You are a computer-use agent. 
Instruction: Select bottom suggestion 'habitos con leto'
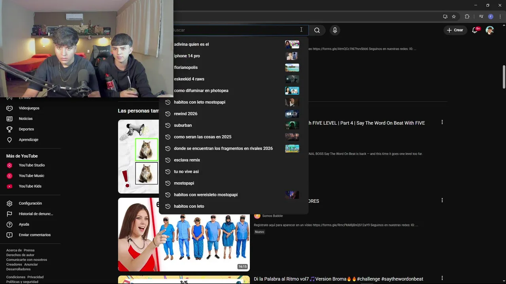[x=233, y=206]
